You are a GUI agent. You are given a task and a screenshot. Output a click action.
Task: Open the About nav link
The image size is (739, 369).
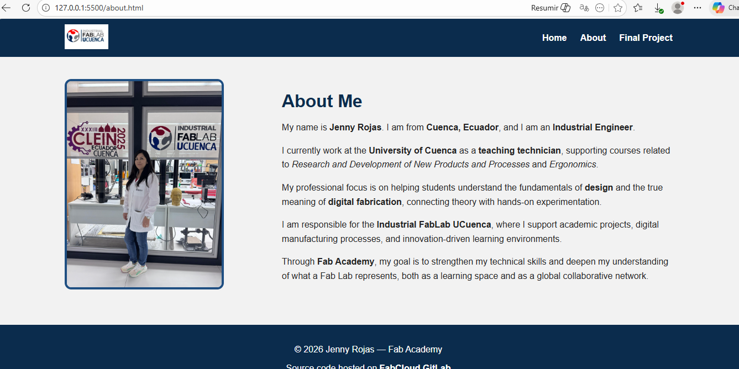coord(593,38)
